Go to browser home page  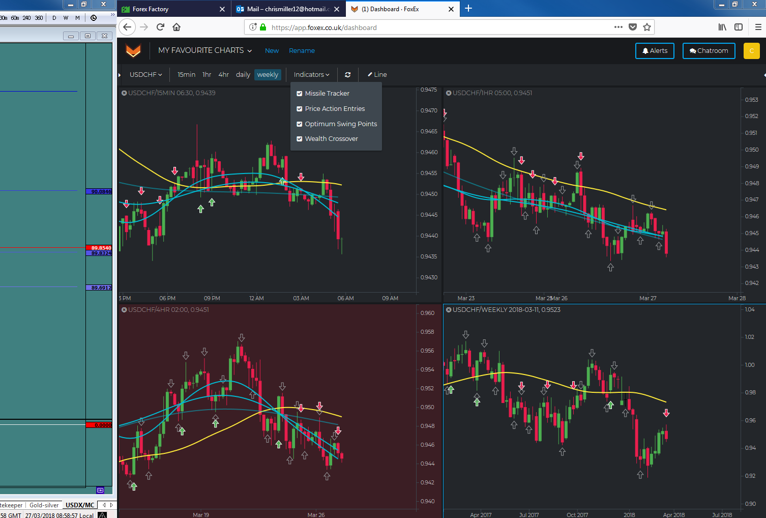(x=176, y=27)
